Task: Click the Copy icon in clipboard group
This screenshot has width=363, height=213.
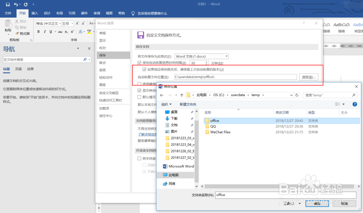Action: [17, 27]
